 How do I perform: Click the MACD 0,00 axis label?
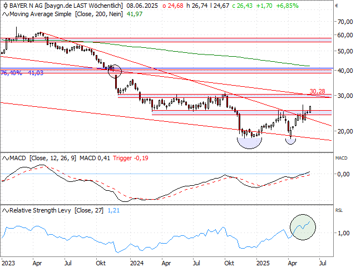[343, 174]
